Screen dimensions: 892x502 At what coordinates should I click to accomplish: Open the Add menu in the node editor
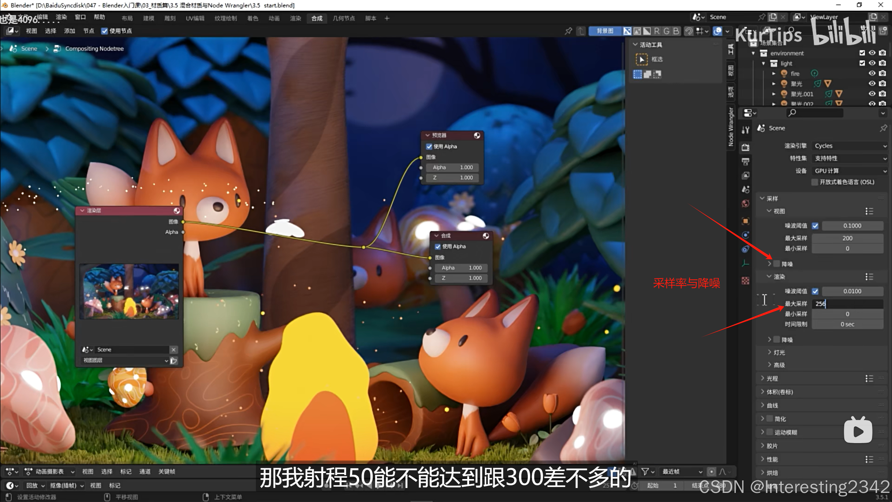69,31
